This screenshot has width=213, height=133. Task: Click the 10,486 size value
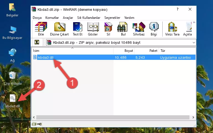(121, 57)
